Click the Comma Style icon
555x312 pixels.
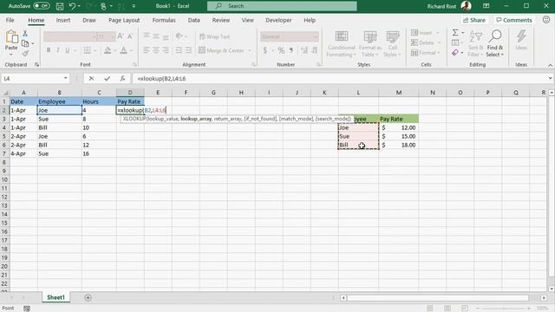[291, 50]
